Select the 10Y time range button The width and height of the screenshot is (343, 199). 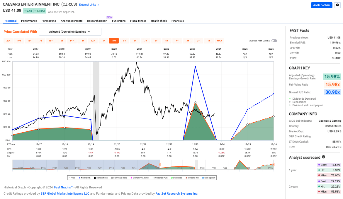(114, 41)
